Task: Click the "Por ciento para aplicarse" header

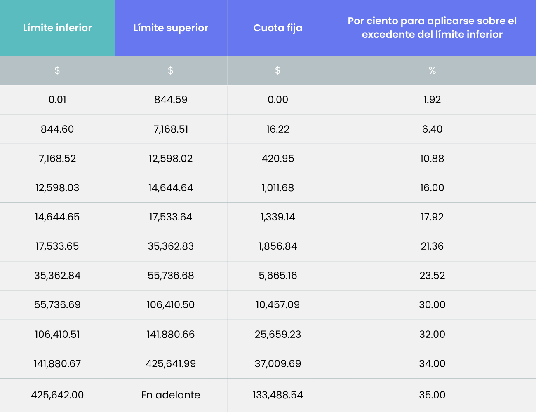Action: click(x=433, y=28)
